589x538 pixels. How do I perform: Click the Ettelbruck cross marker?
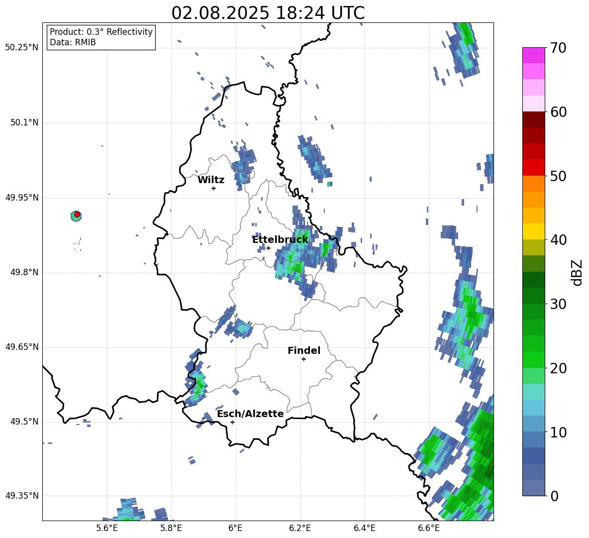(268, 248)
